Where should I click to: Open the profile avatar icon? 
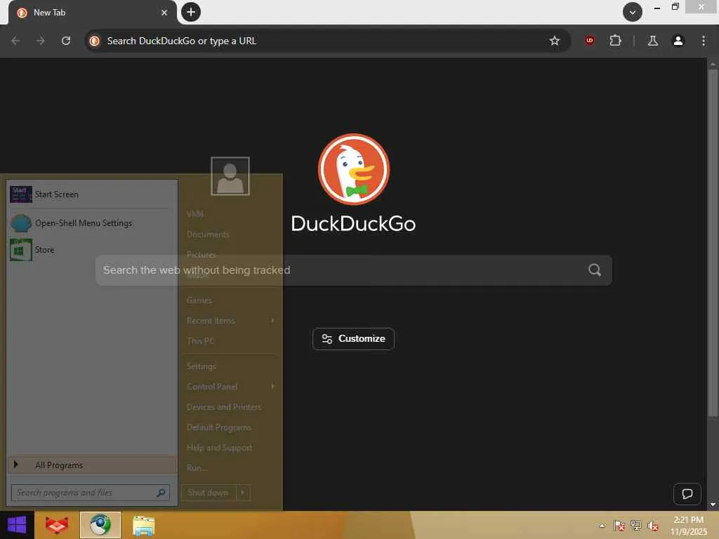pos(678,41)
